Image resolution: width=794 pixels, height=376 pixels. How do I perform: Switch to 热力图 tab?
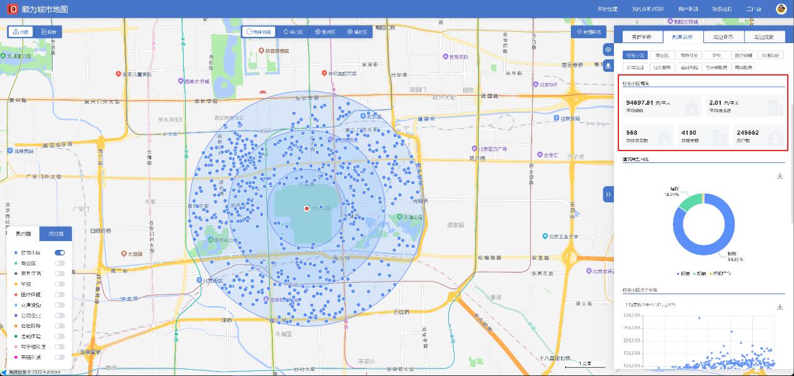click(23, 234)
